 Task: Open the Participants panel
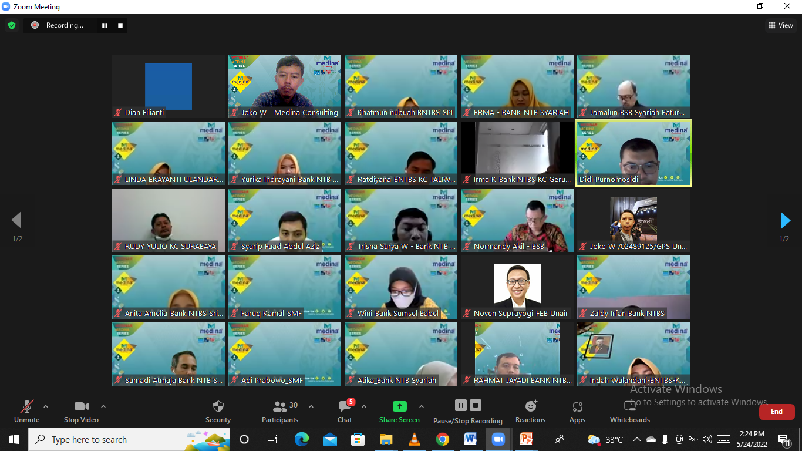point(280,407)
